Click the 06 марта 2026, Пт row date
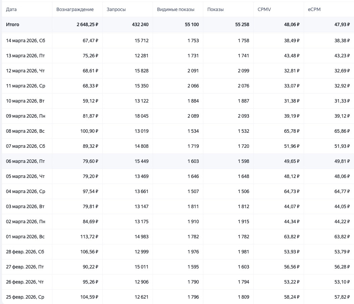 click(x=25, y=161)
